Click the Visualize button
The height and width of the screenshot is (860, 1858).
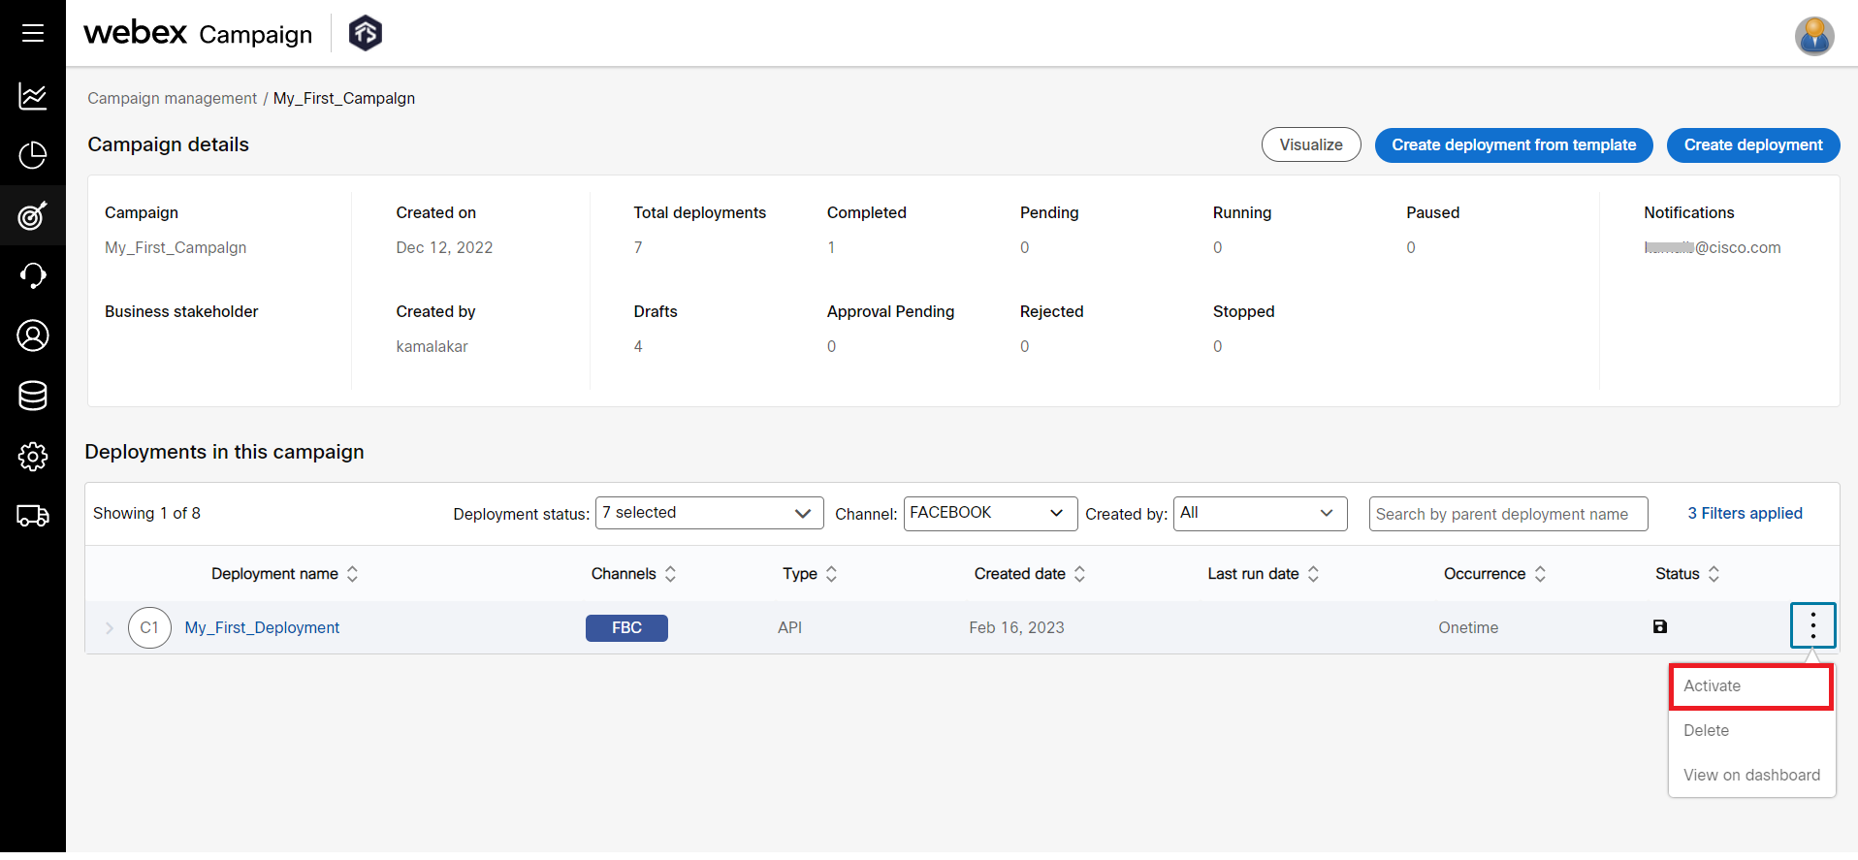(x=1311, y=145)
